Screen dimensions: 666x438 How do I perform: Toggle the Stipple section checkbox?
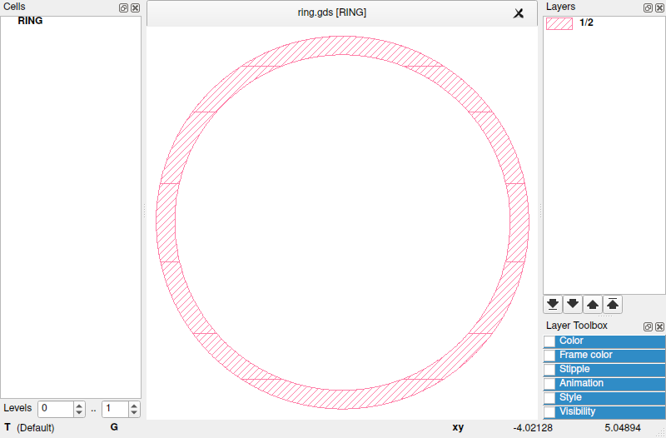(x=549, y=370)
